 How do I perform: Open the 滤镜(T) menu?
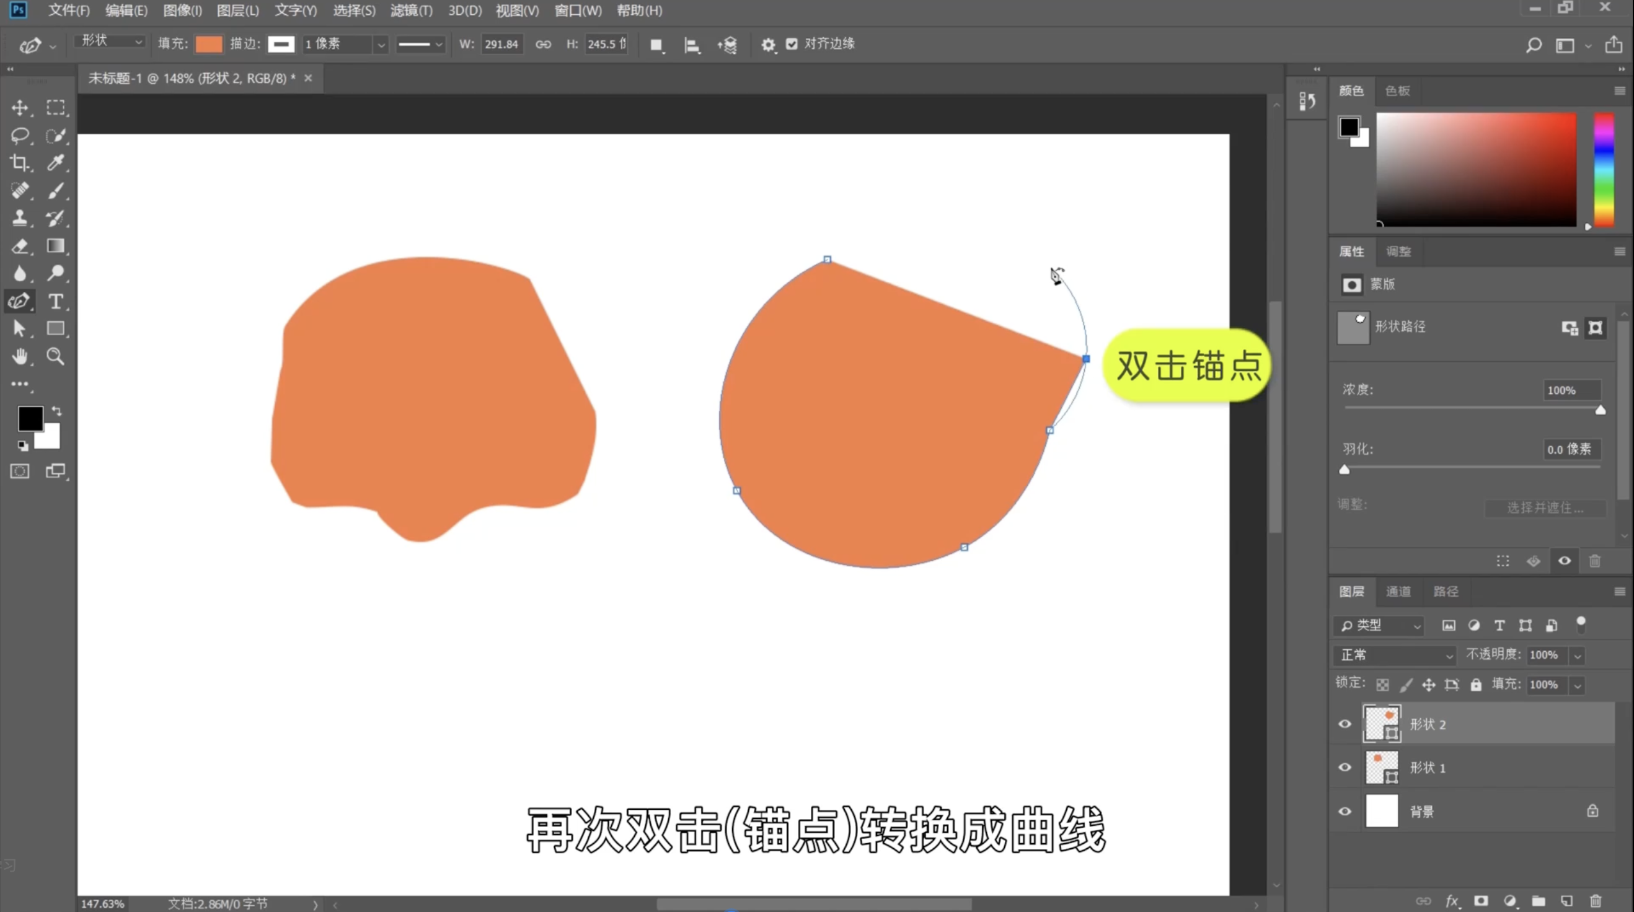click(411, 11)
